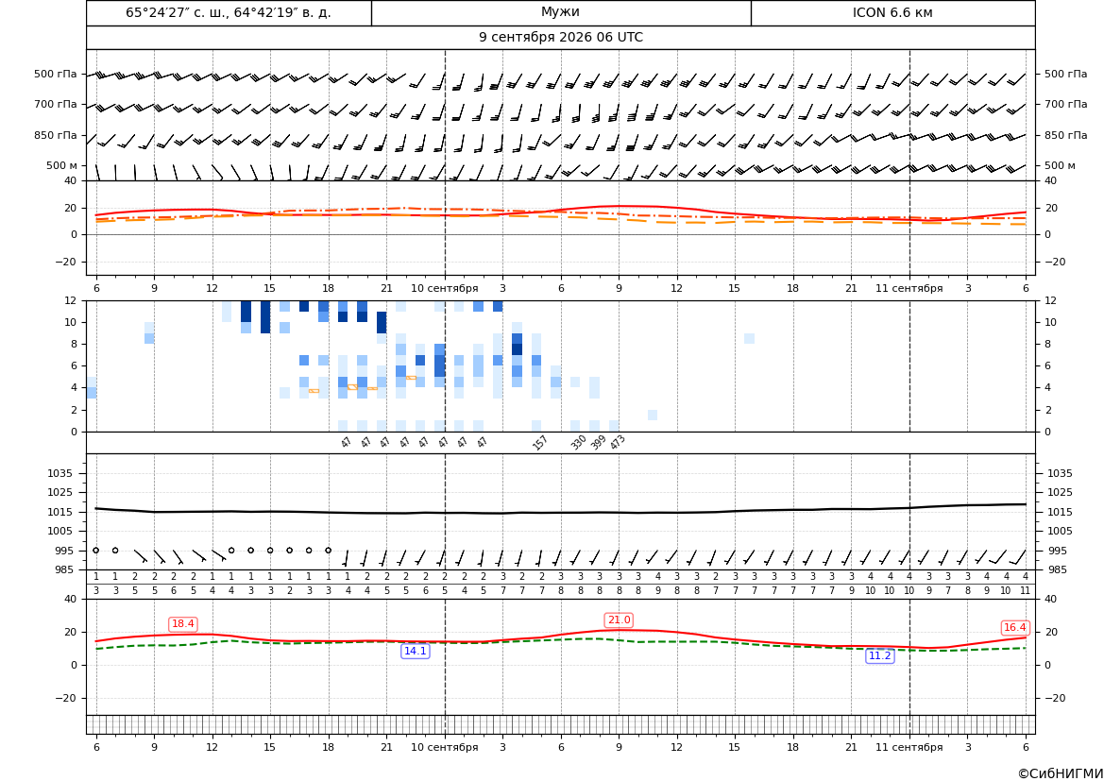Viewport: 1104px width, 781px height.
Task: Click the ©СибНИГМИ copyright text
Action: (x=1061, y=773)
